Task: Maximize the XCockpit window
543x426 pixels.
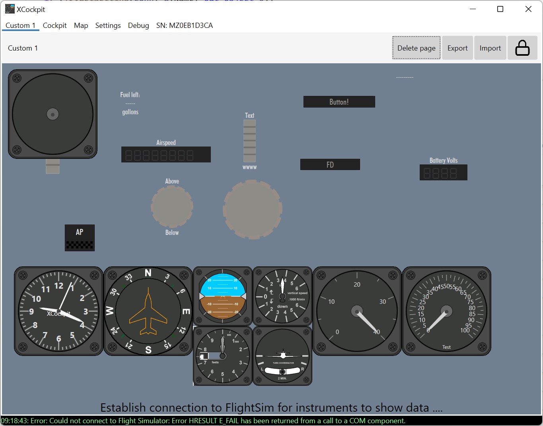Action: click(x=500, y=9)
